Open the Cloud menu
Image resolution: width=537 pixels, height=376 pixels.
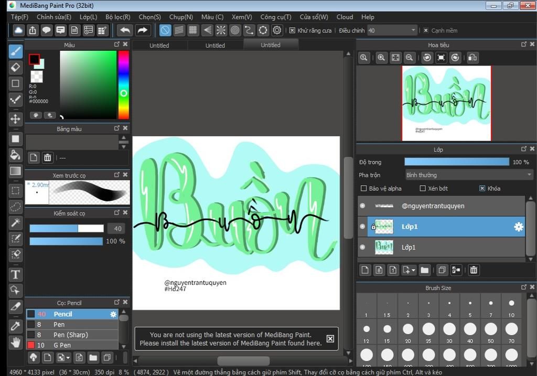(345, 17)
